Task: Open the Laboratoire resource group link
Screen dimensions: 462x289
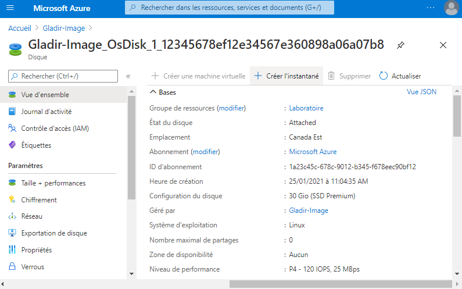Action: click(306, 108)
